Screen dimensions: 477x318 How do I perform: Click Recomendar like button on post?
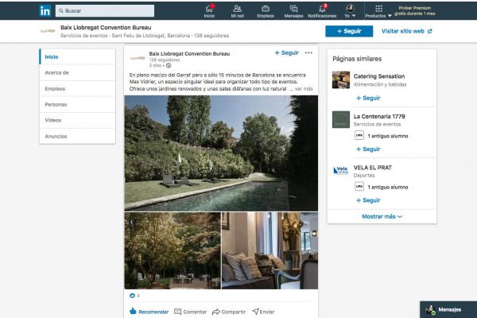[149, 312]
